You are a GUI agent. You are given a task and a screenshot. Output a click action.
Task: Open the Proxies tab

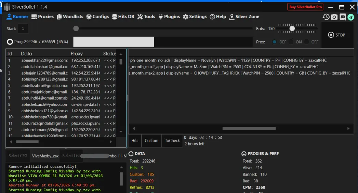(x=42, y=17)
